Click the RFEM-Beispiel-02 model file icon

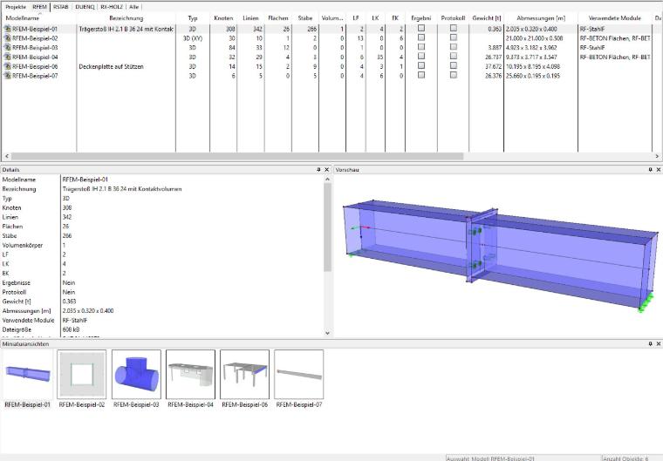(7, 38)
